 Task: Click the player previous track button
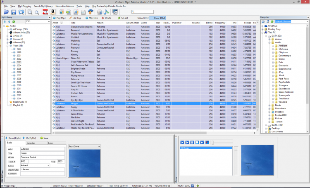(x=182, y=142)
